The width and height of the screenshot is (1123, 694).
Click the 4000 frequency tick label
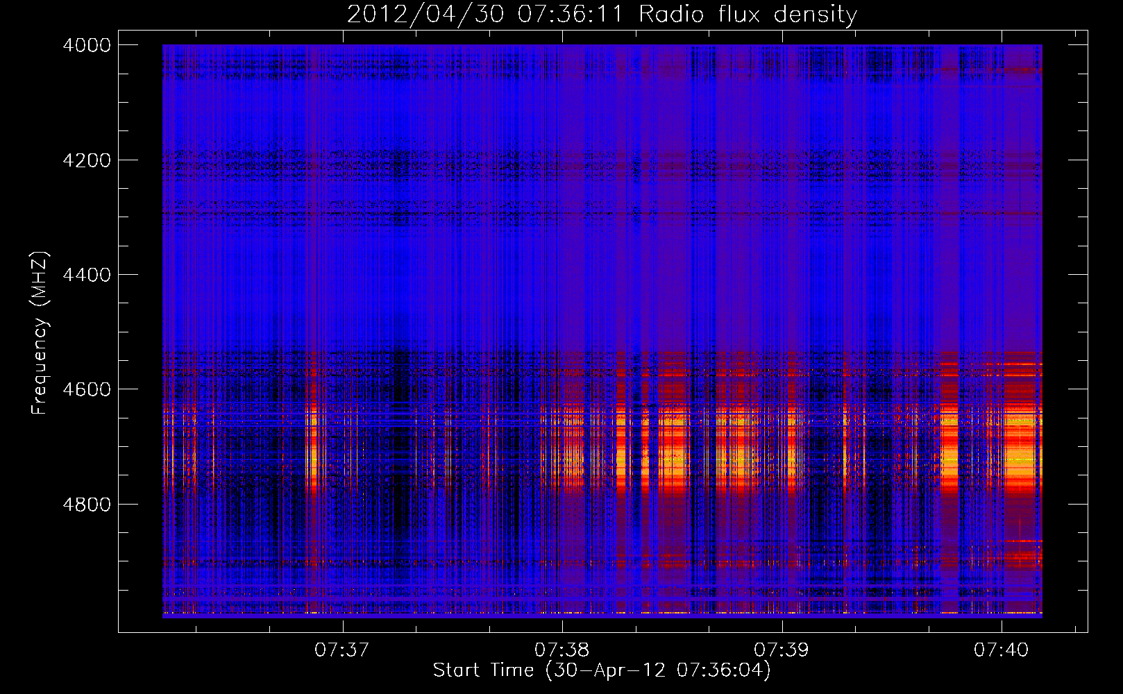87,45
